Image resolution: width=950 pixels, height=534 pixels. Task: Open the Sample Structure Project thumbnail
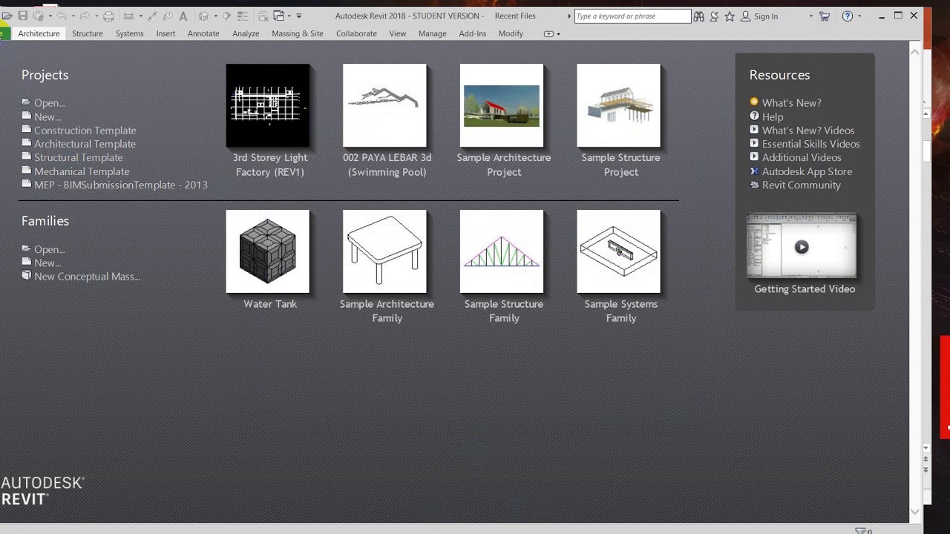[x=618, y=105]
